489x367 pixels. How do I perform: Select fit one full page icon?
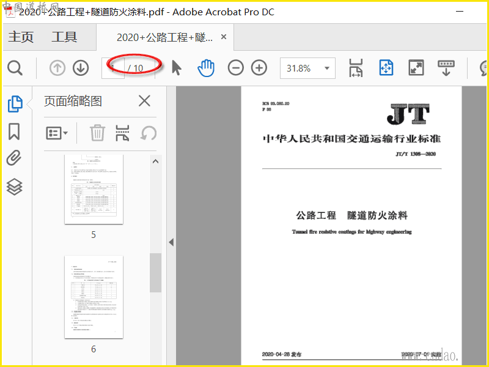coord(386,68)
